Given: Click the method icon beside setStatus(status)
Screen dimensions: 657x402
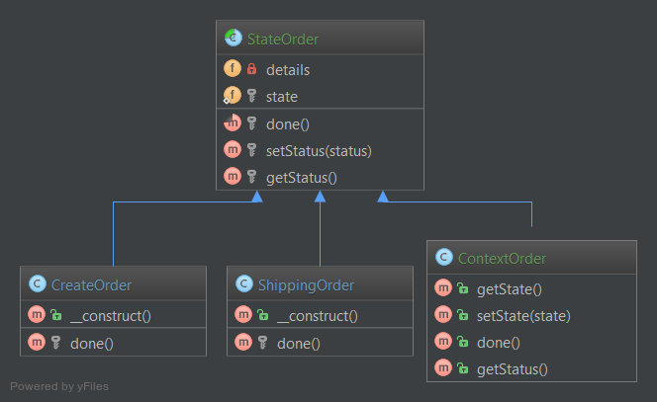Looking at the screenshot, I should (x=233, y=150).
